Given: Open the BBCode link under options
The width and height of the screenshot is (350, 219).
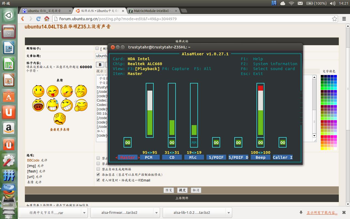Looking at the screenshot, I should pos(33,160).
